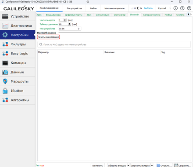Open the Цифровые порты settings tab
Image resolution: width=193 pixels, height=167 pixels.
(74, 15)
